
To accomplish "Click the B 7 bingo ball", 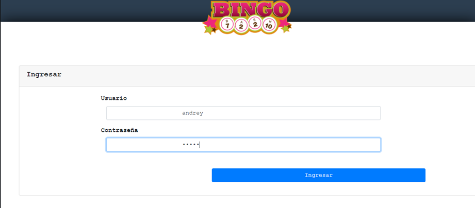I will (227, 24).
